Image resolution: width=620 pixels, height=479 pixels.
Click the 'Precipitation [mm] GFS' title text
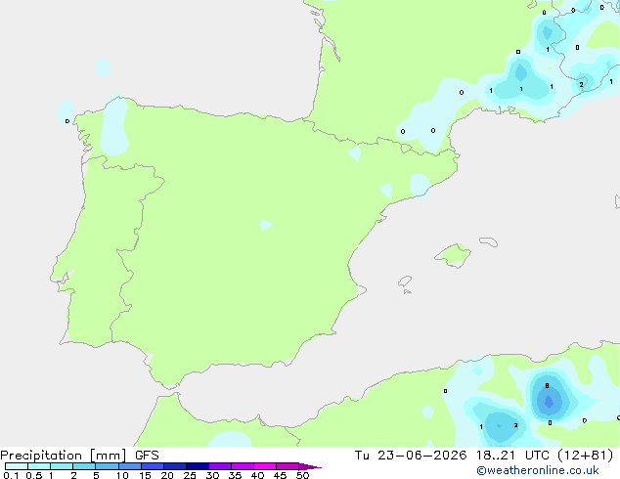click(79, 456)
